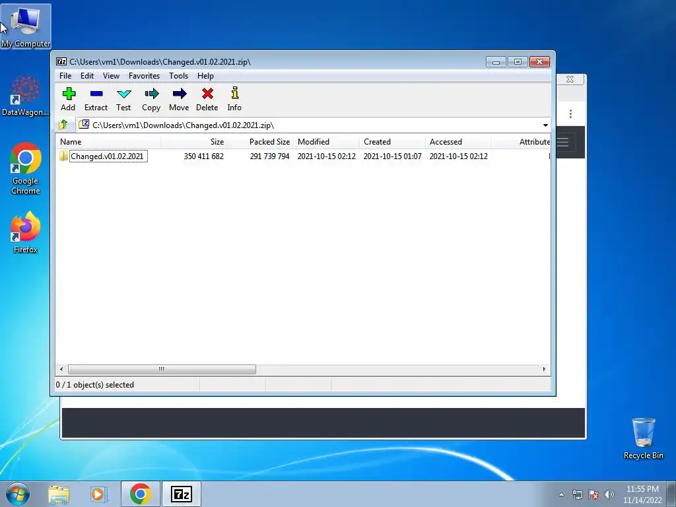The image size is (676, 507).
Task: Click the scrollbar right arrow
Action: 544,370
